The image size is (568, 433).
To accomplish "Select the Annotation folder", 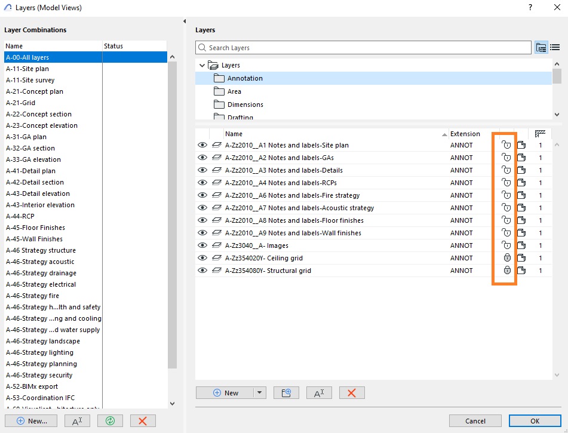I will [x=373, y=78].
